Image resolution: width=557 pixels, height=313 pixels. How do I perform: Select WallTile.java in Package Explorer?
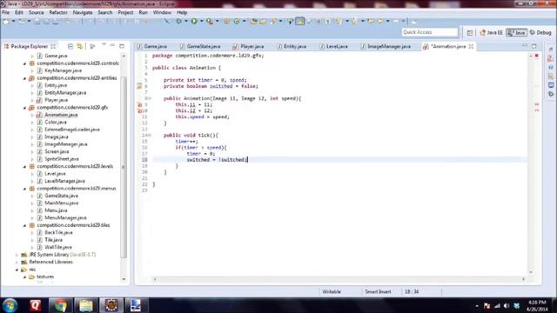pyautogui.click(x=58, y=247)
